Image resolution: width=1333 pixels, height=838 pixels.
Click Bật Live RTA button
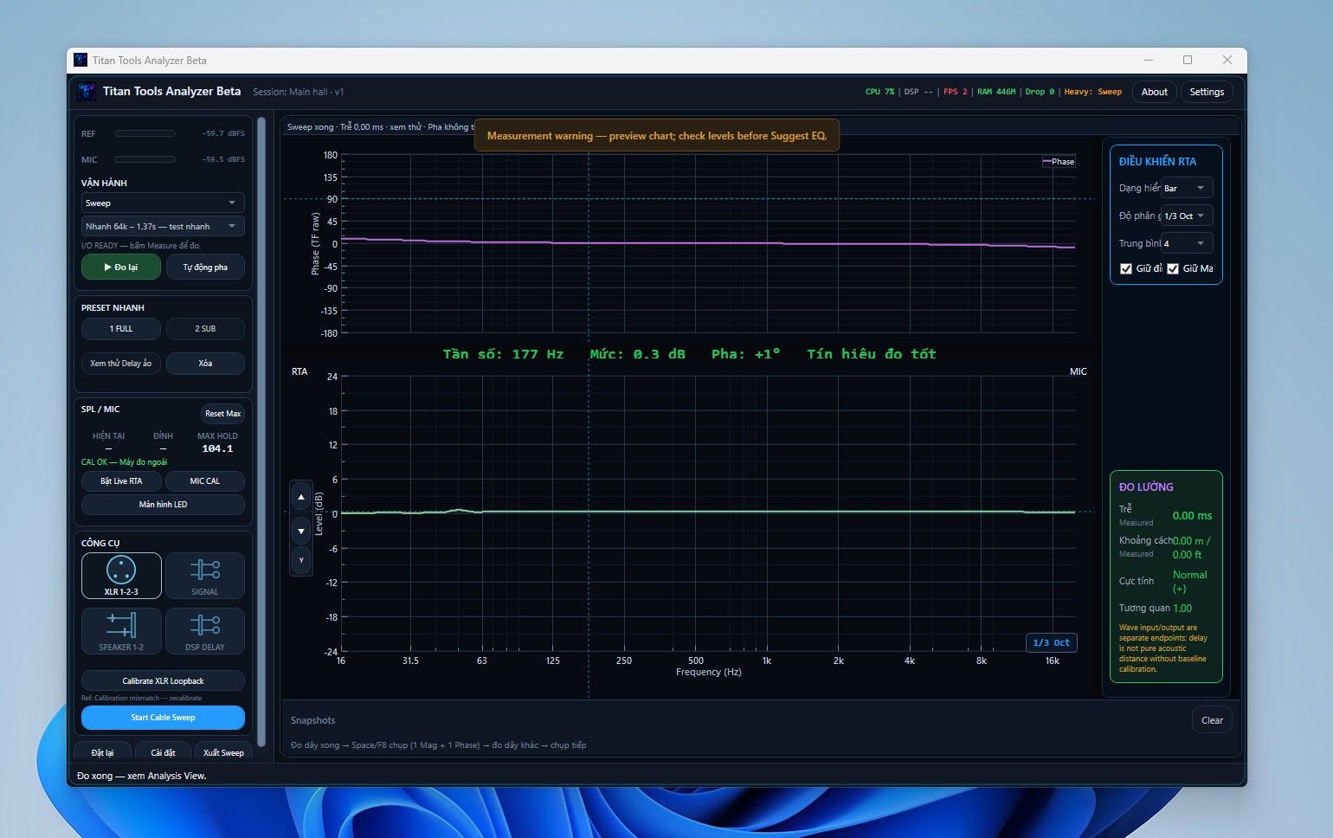pyautogui.click(x=121, y=481)
